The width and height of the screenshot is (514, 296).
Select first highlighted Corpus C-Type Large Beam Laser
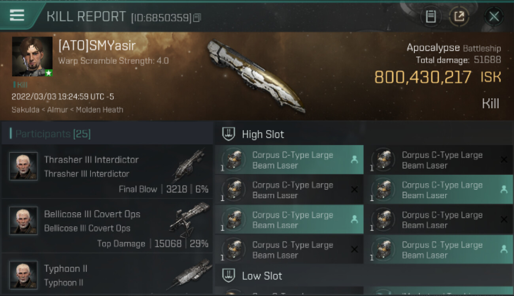pos(289,160)
